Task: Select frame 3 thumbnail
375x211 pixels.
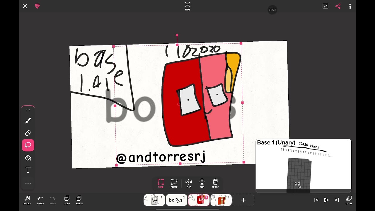Action: point(199,200)
